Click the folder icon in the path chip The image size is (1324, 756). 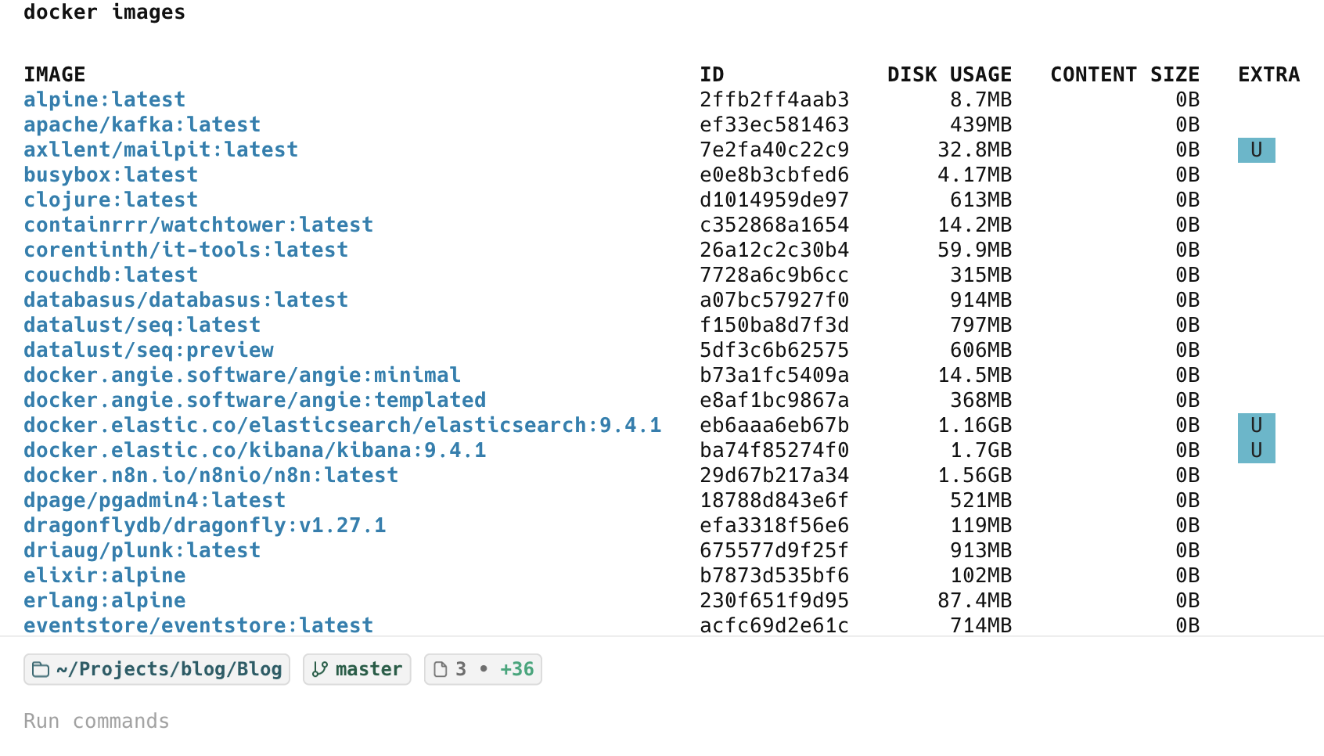pyautogui.click(x=41, y=670)
